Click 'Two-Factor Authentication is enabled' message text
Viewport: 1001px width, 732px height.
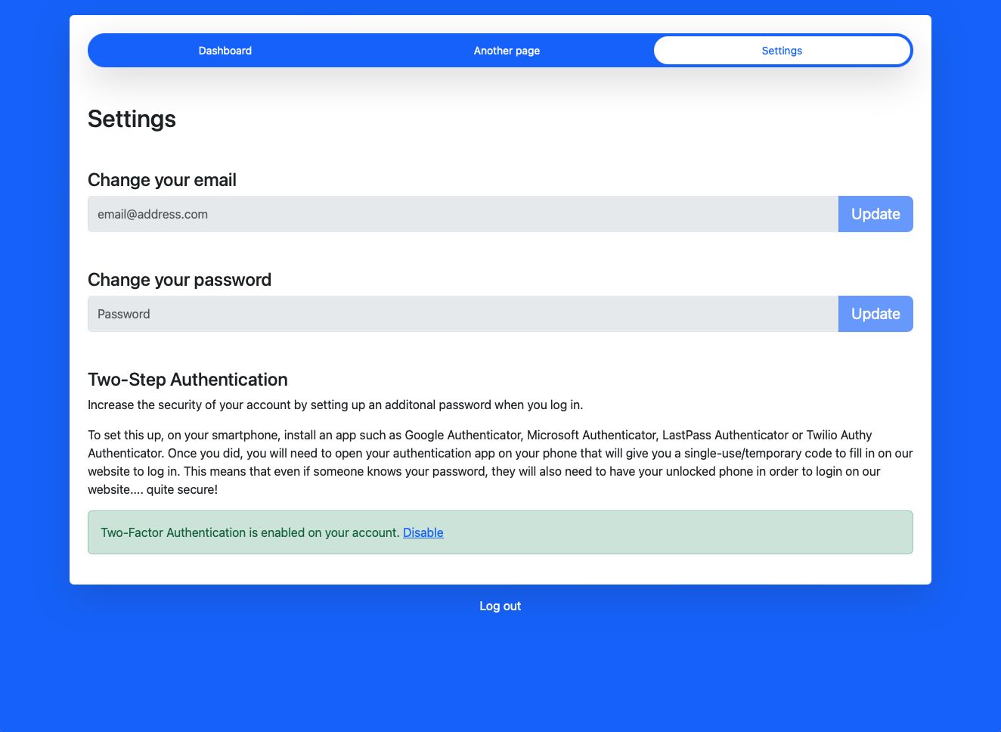point(249,532)
